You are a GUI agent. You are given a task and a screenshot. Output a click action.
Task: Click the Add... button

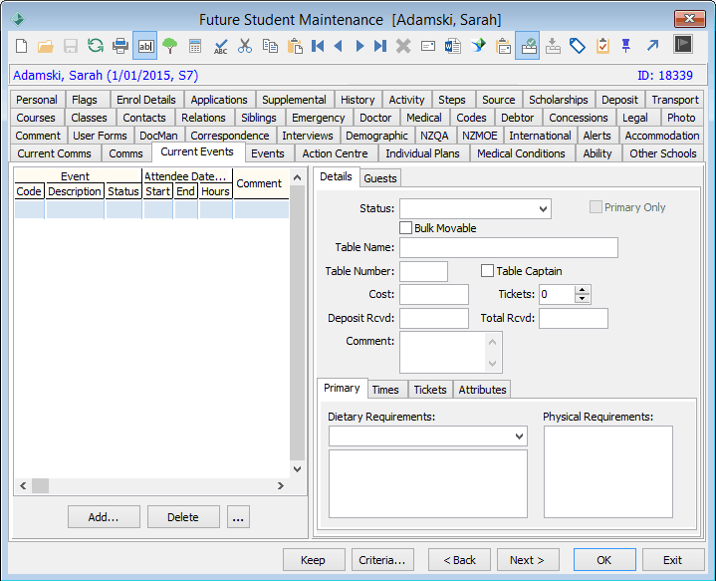[x=104, y=517]
